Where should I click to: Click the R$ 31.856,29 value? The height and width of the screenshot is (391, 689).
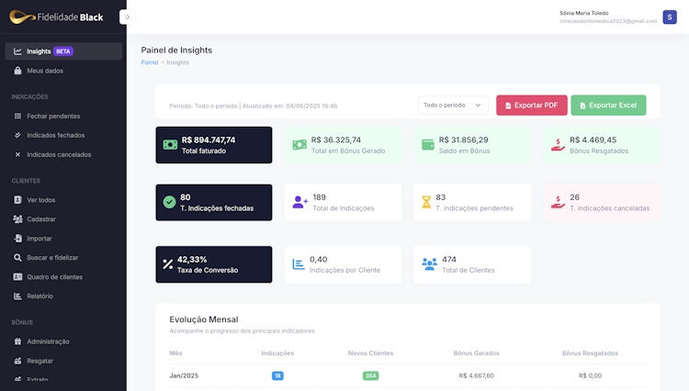click(x=464, y=140)
